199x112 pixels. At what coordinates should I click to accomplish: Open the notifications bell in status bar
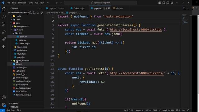coord(188,110)
